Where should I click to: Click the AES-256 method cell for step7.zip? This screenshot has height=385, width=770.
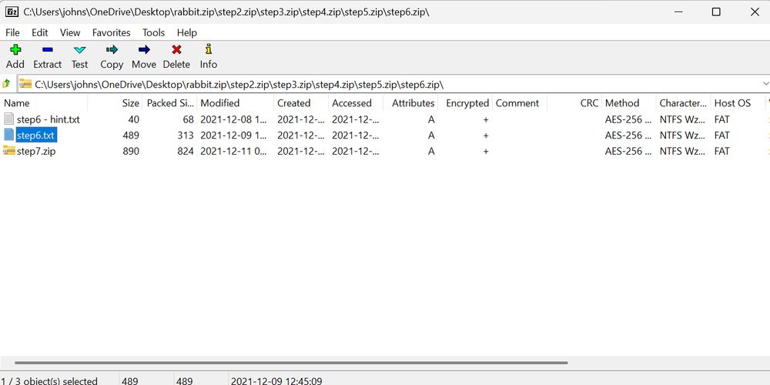[628, 151]
